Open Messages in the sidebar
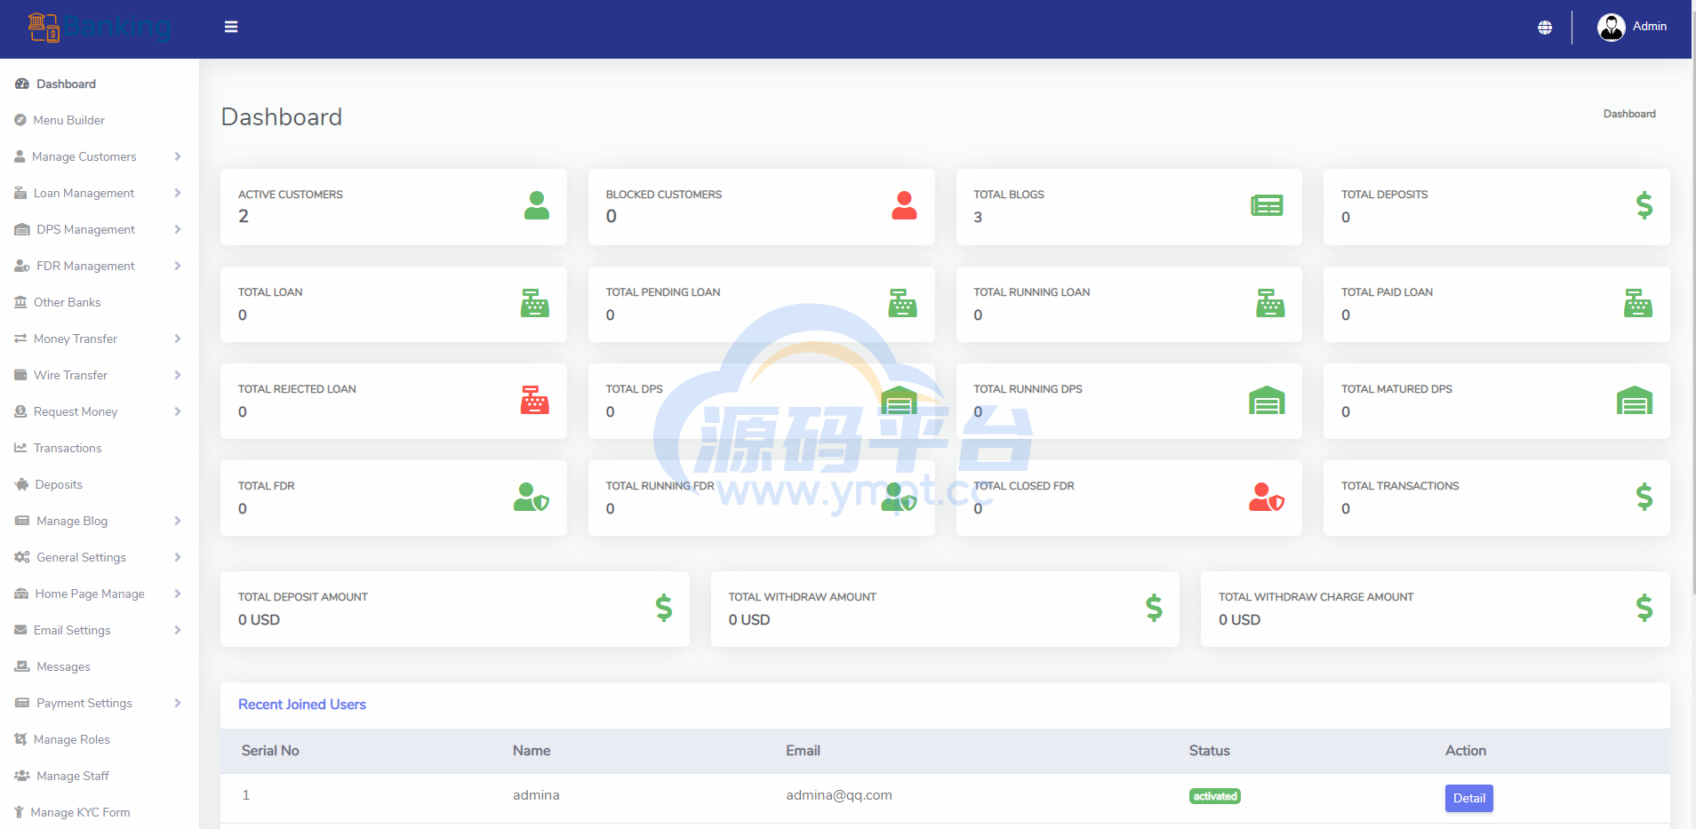Viewport: 1696px width, 829px height. point(99,666)
